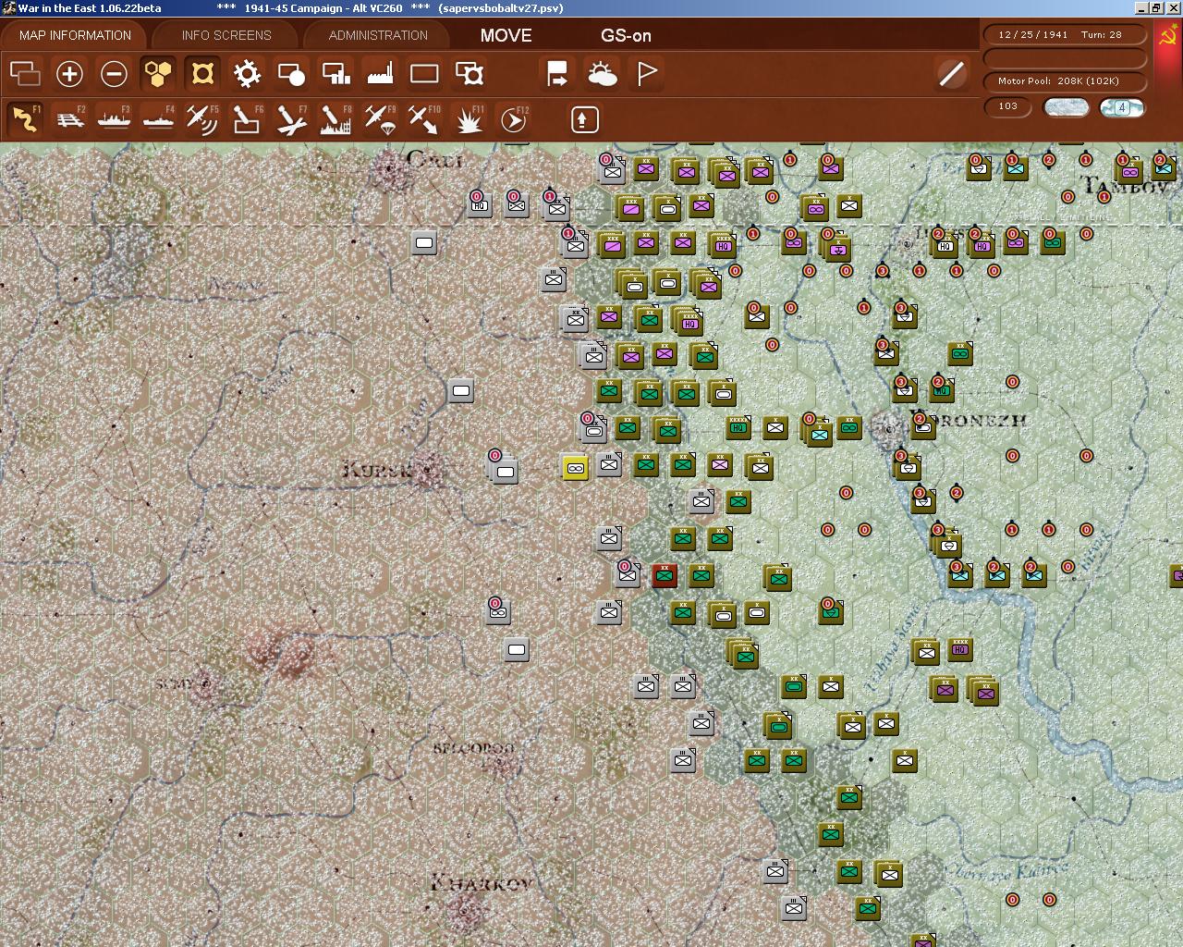Viewport: 1183px width, 947px height.
Task: Click the Voronezh city on map
Action: point(890,427)
